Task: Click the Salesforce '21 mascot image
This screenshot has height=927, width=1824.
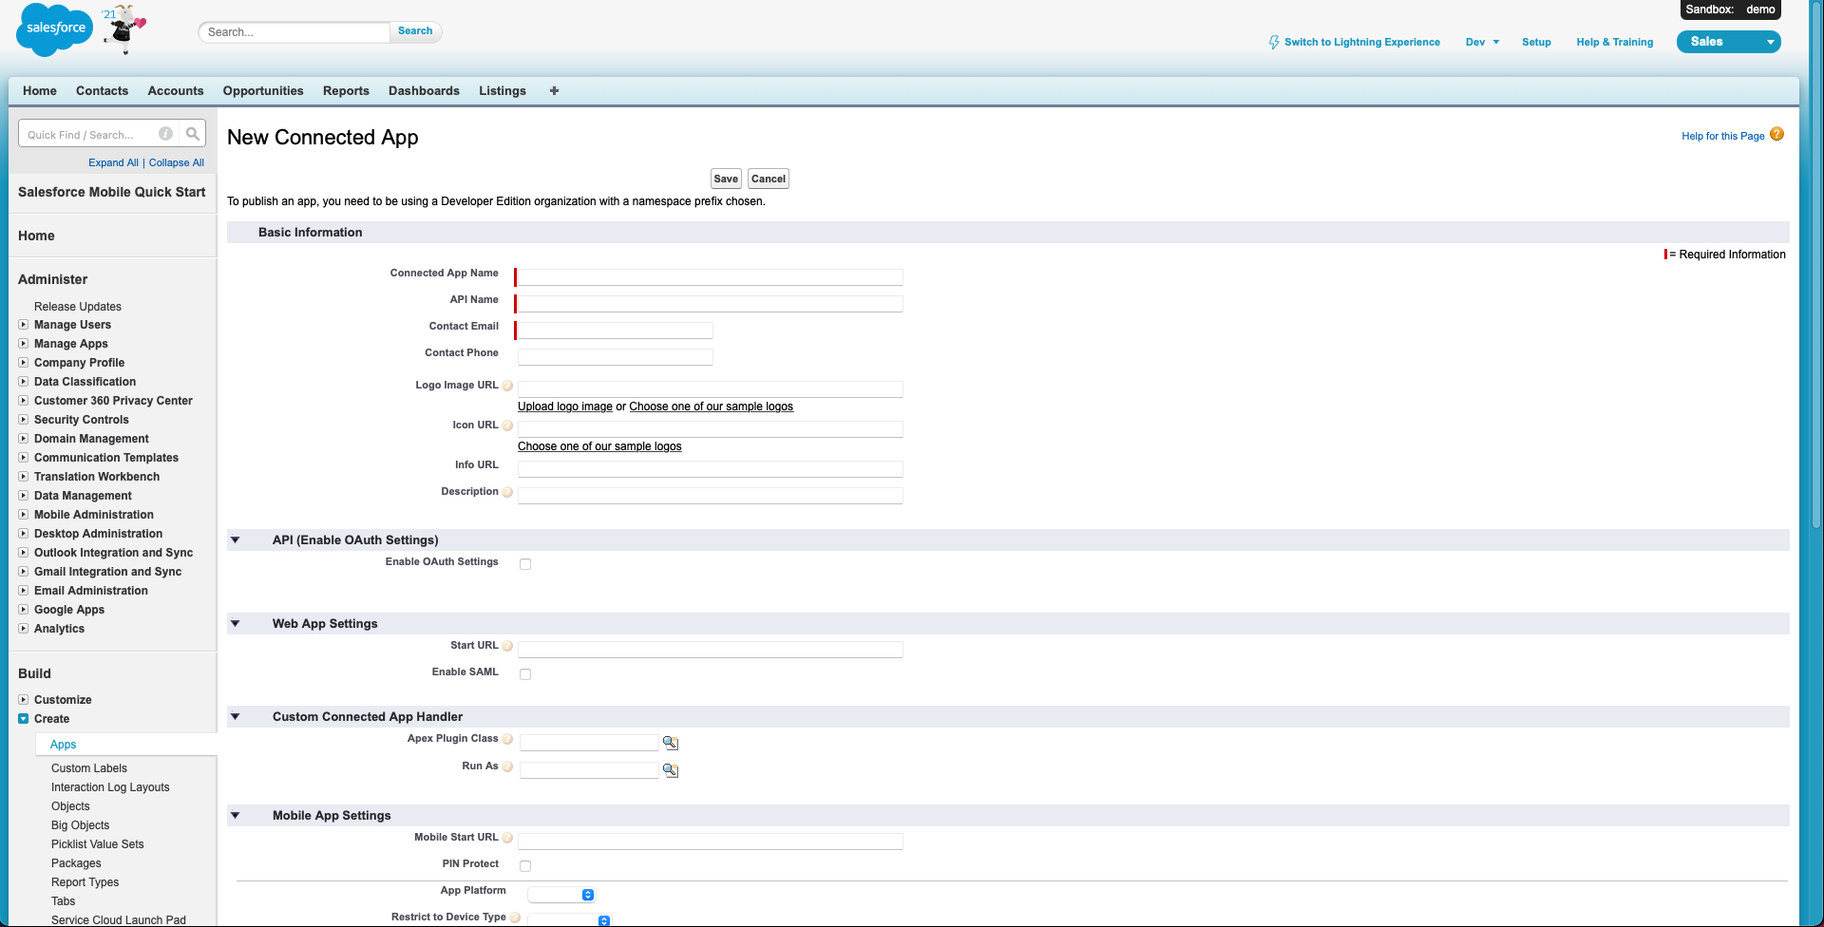Action: (x=124, y=28)
